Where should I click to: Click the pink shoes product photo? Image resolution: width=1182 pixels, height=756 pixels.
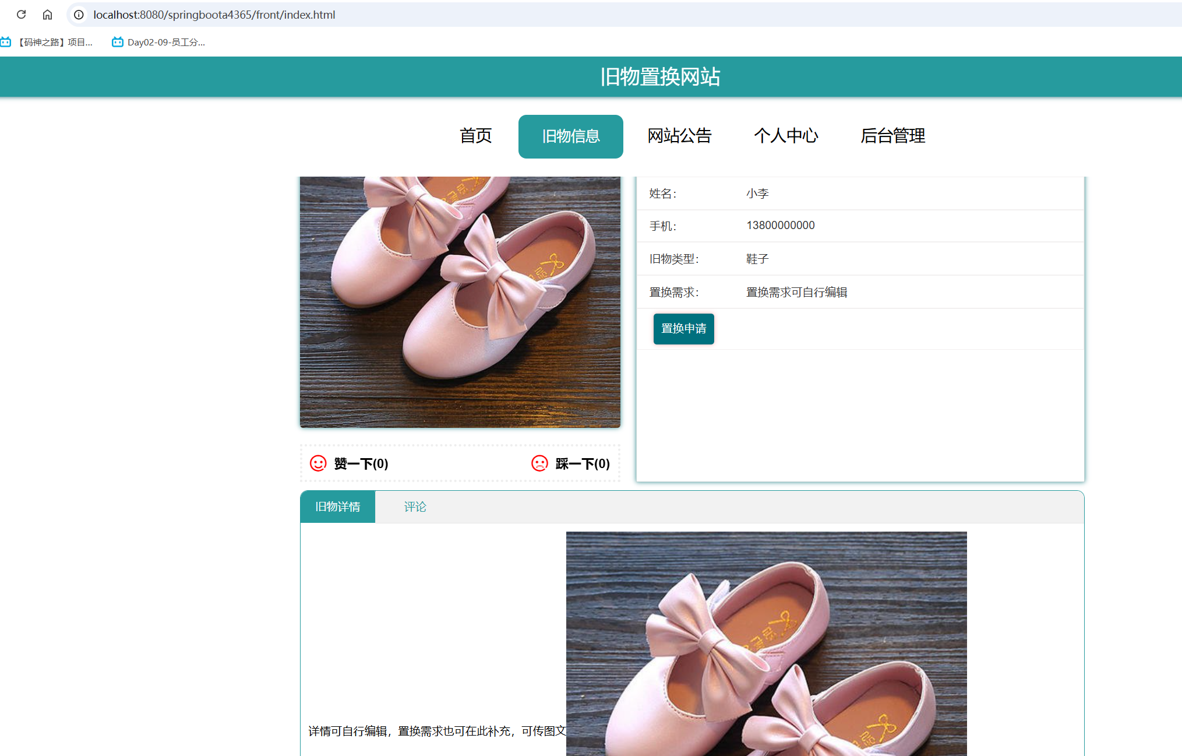pos(460,297)
